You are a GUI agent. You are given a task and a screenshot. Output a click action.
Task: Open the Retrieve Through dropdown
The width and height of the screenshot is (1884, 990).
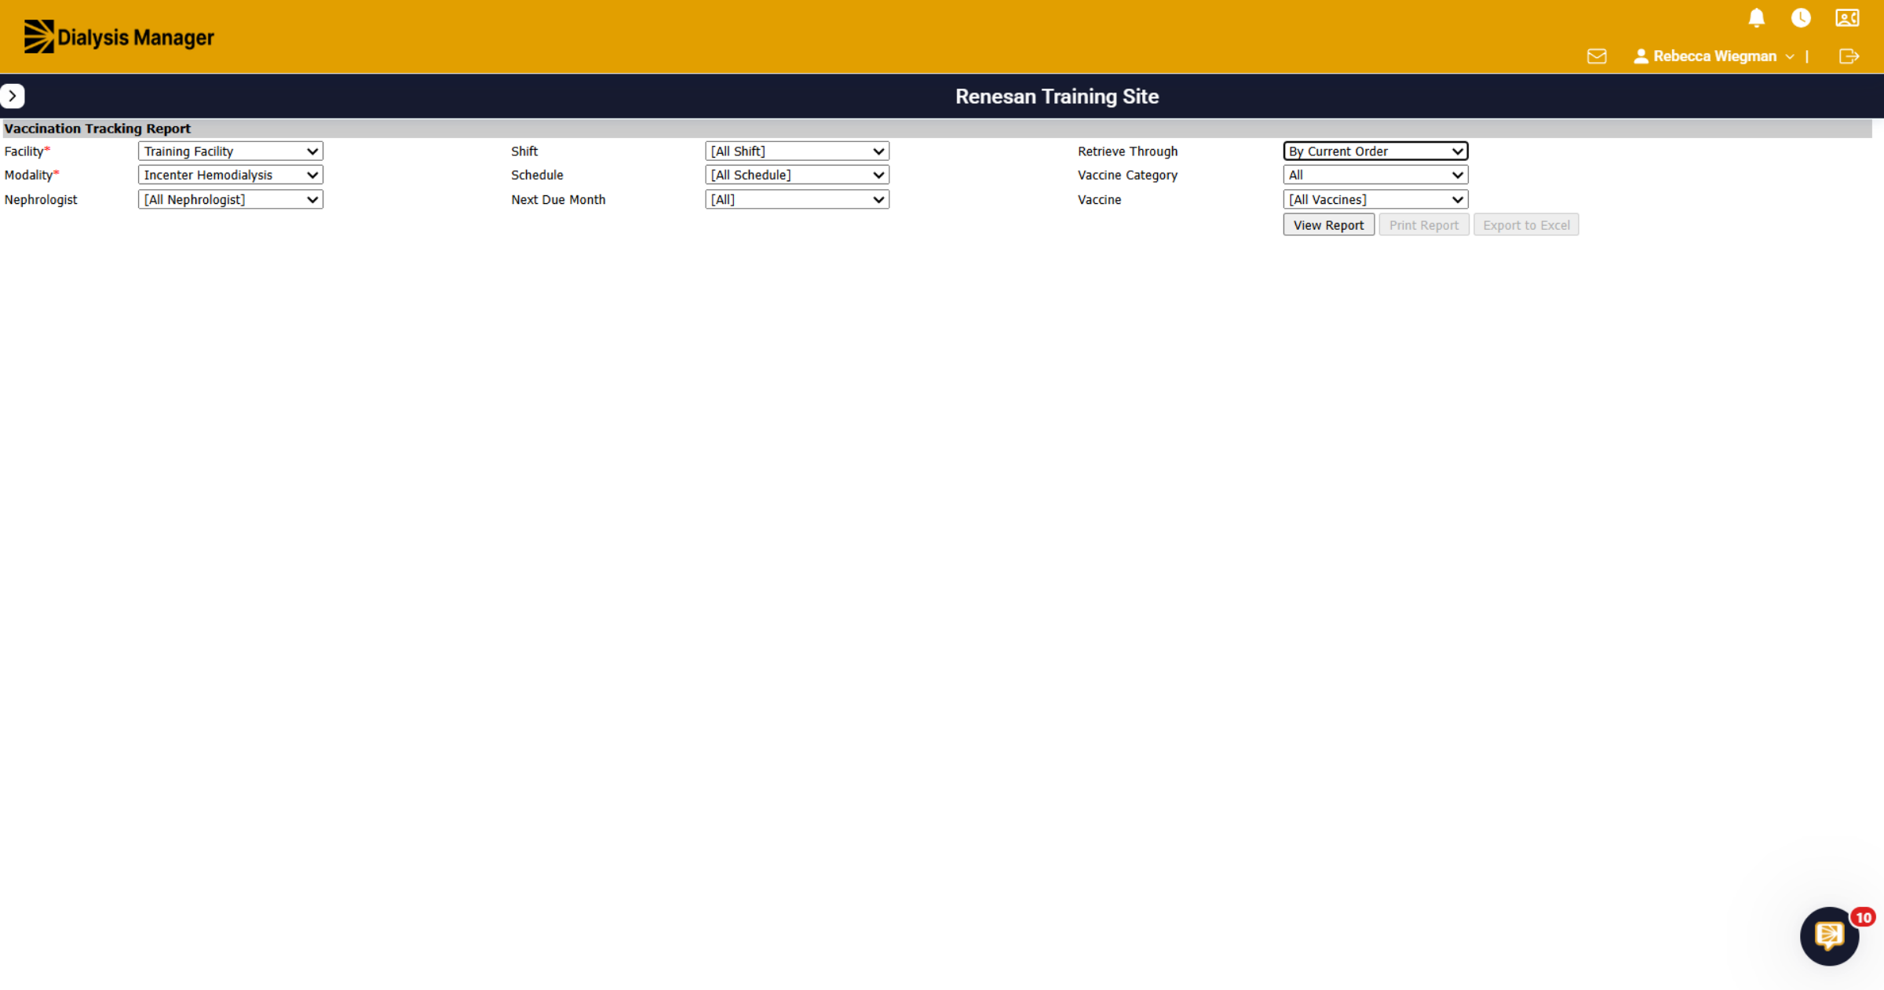tap(1376, 151)
